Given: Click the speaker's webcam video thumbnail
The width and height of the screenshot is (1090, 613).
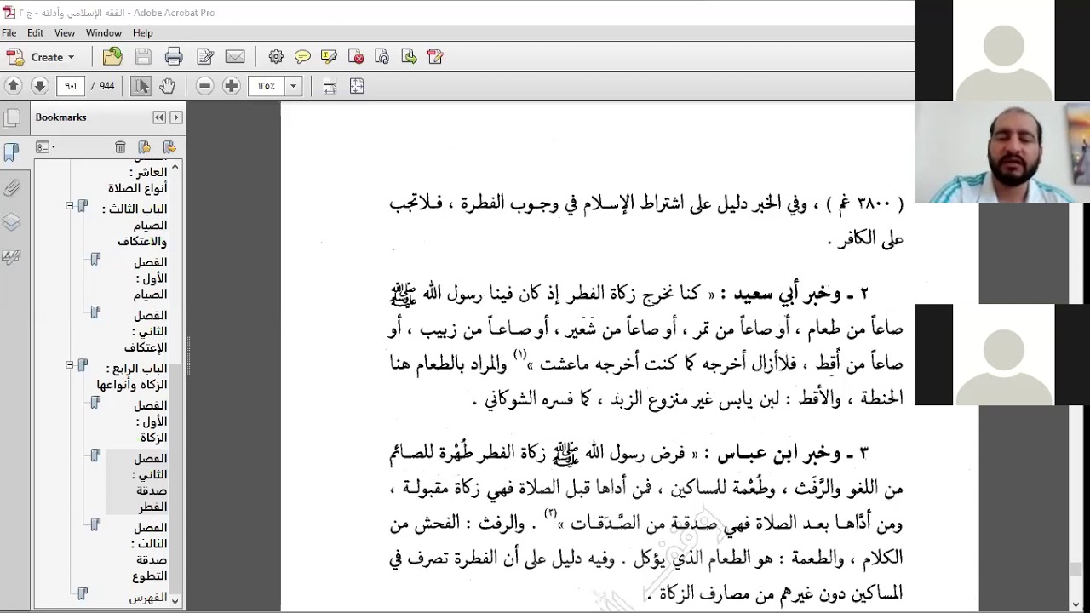Looking at the screenshot, I should (x=1002, y=152).
